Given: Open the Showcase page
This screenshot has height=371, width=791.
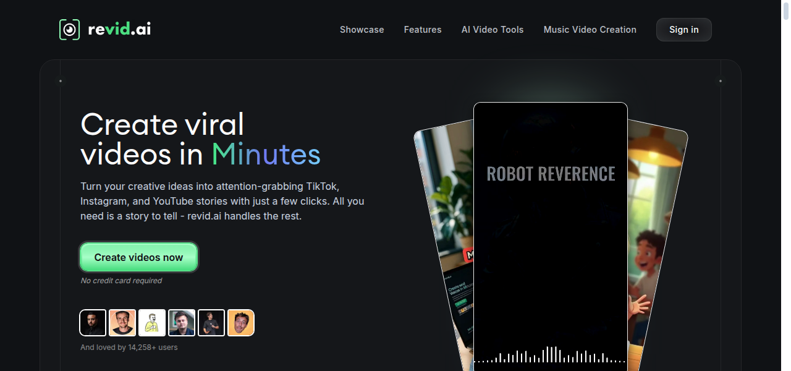Looking at the screenshot, I should point(362,29).
